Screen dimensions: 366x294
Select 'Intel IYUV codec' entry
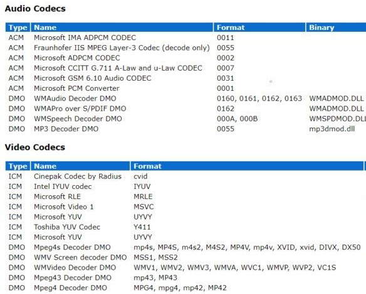pos(63,186)
